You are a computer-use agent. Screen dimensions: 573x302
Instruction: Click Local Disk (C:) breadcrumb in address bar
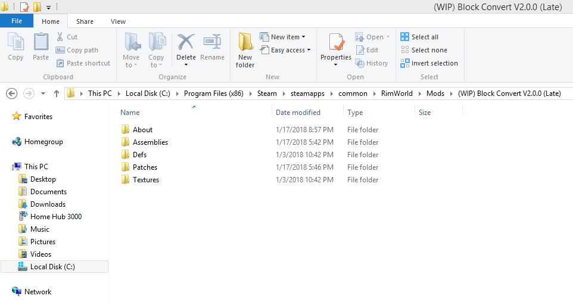[x=148, y=94]
